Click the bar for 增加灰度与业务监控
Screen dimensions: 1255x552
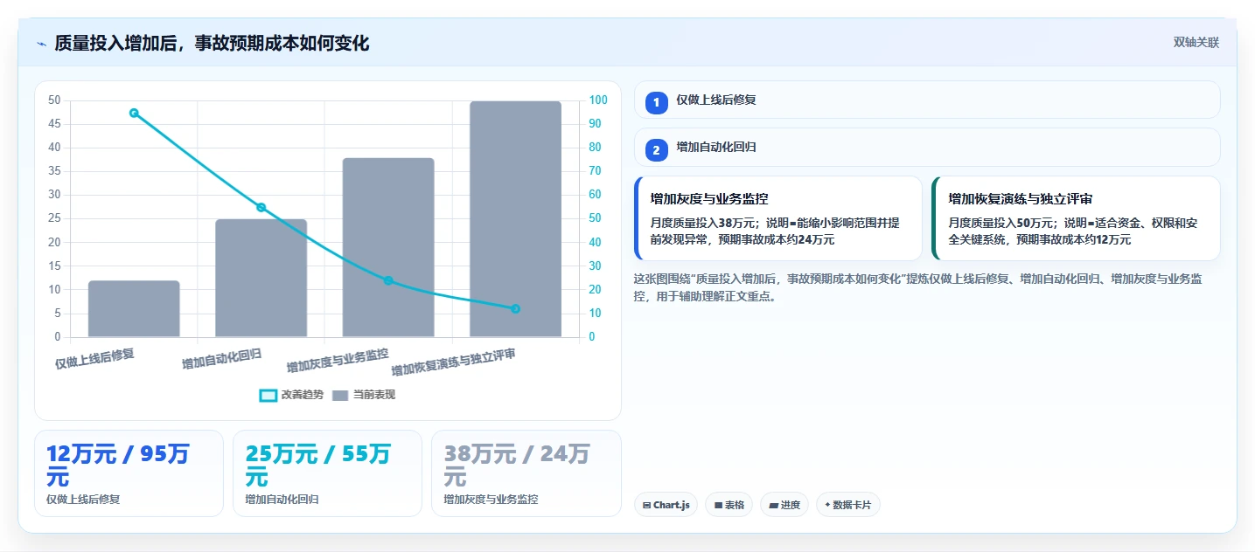click(388, 247)
